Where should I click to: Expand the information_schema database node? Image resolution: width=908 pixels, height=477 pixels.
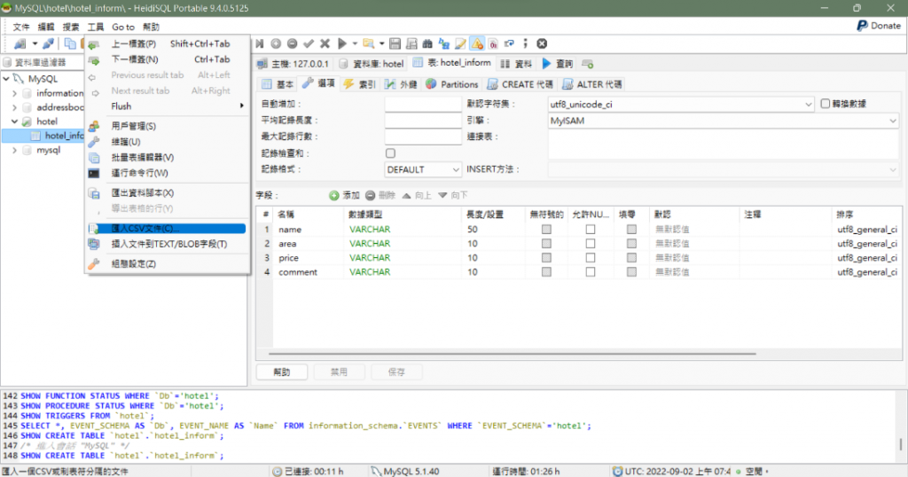click(14, 92)
